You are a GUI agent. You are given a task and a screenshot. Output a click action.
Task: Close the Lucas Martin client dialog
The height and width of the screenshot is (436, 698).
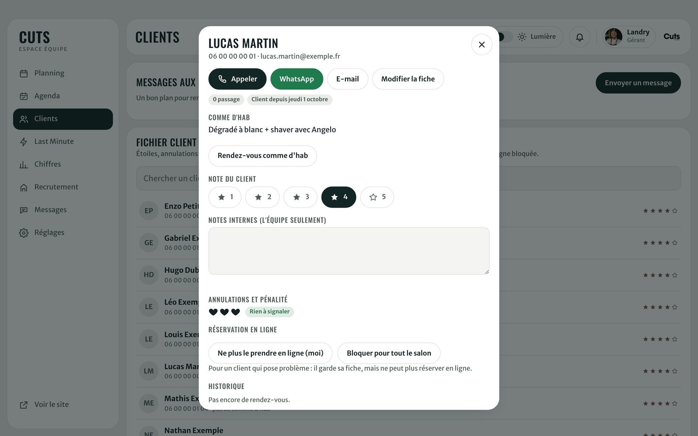click(x=482, y=44)
